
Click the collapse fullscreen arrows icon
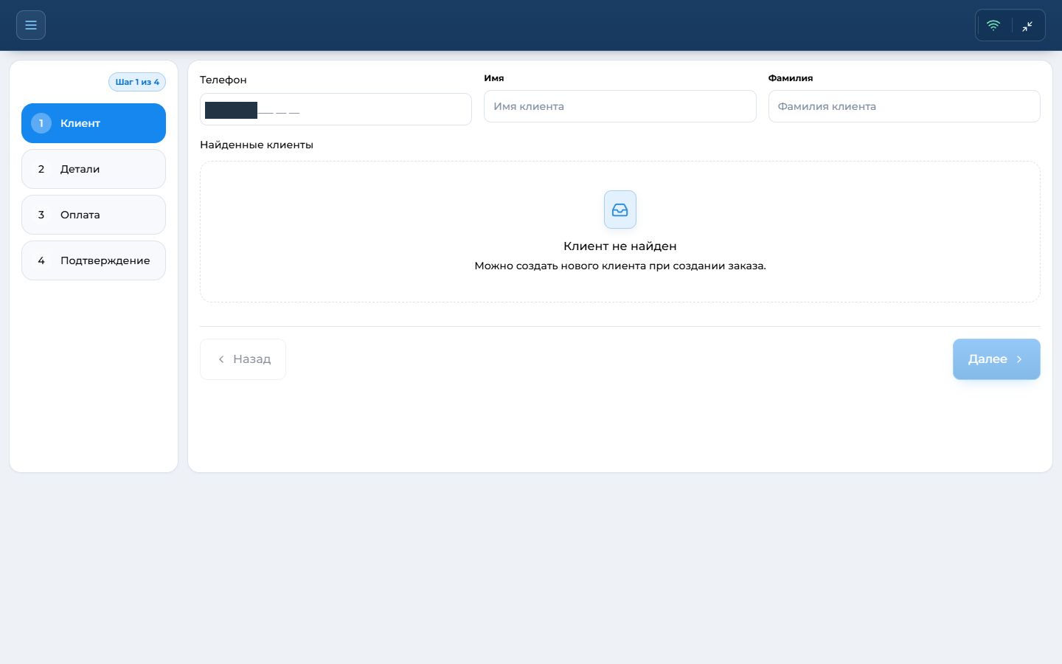coord(1027,26)
